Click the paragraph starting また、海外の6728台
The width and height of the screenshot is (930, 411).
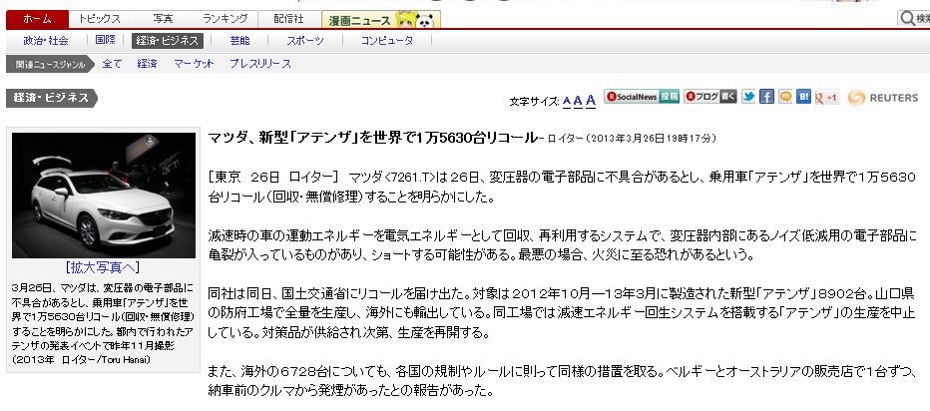[562, 381]
